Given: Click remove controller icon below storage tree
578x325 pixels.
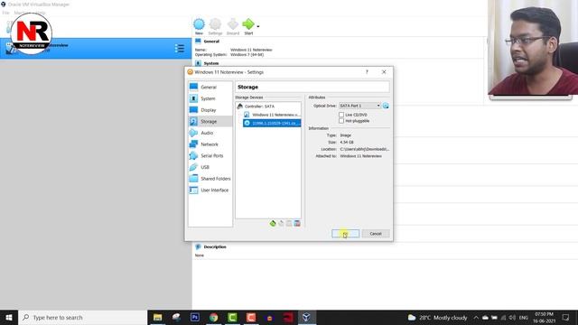Looking at the screenshot, I should pyautogui.click(x=281, y=223).
